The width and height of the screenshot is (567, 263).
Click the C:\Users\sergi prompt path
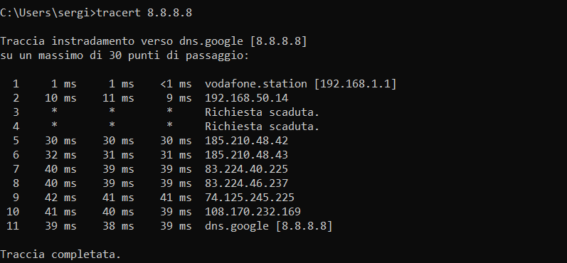coord(46,14)
